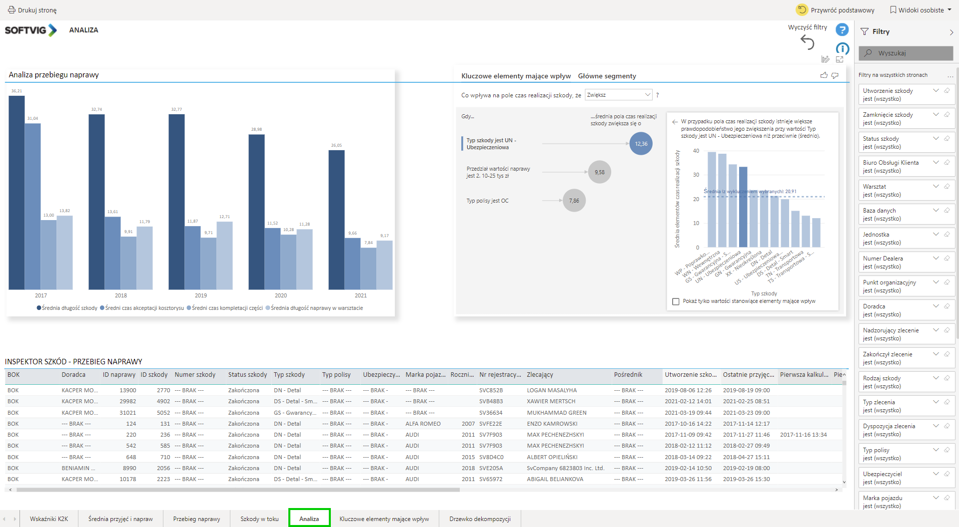Screen dimensions: 959x527
Task: Click the blue info circle icon
Action: pyautogui.click(x=842, y=48)
